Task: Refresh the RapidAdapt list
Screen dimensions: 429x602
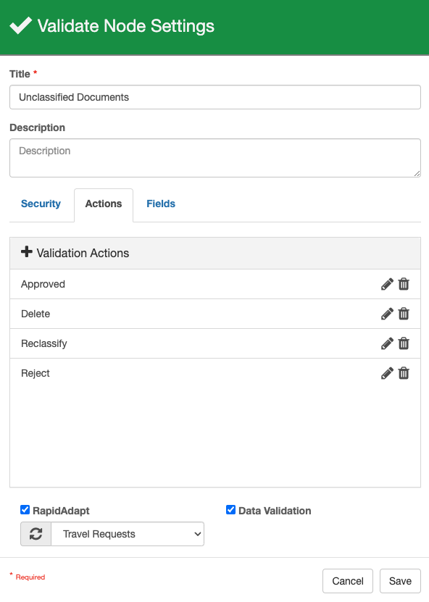Action: tap(36, 534)
